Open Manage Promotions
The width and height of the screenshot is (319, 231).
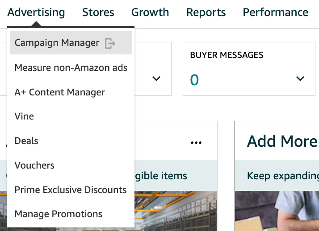click(x=59, y=214)
